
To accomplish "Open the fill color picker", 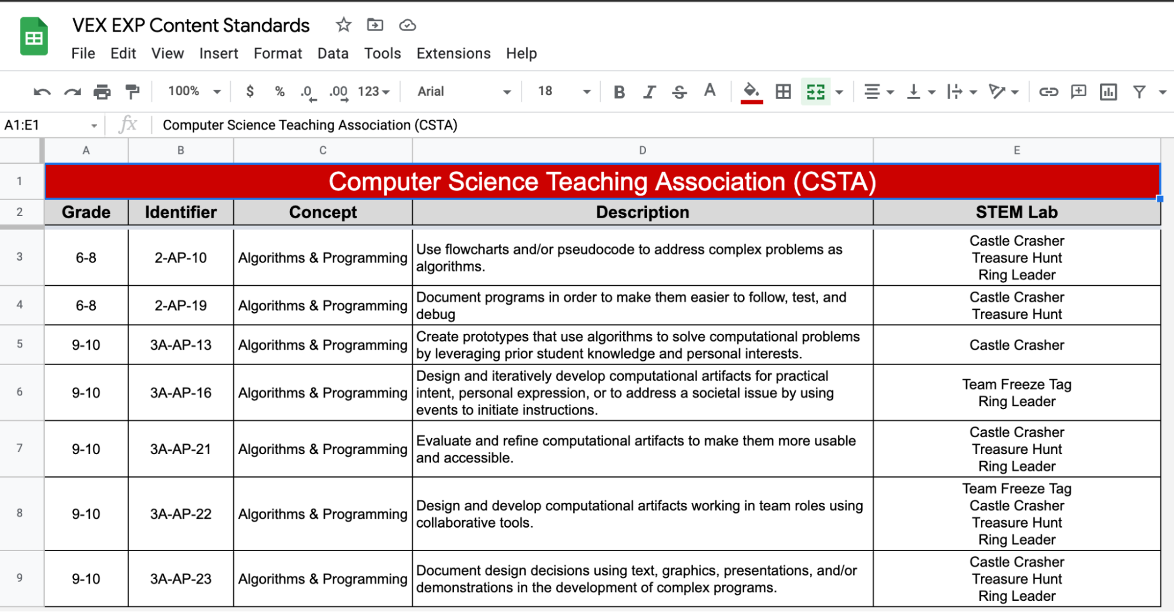I will pos(752,92).
